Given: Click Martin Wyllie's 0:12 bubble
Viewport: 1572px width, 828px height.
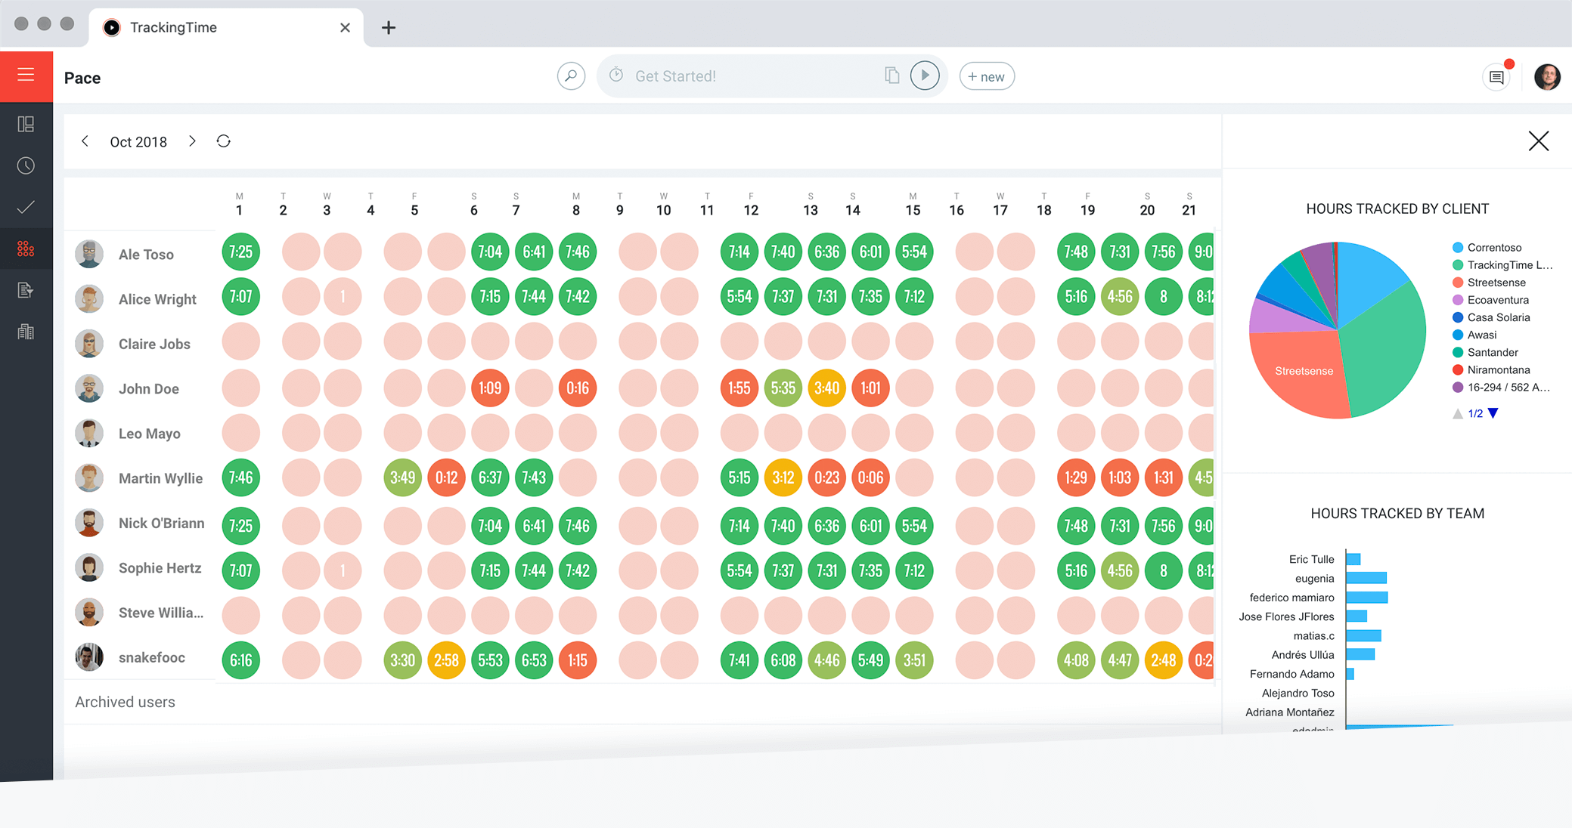Looking at the screenshot, I should [x=446, y=477].
